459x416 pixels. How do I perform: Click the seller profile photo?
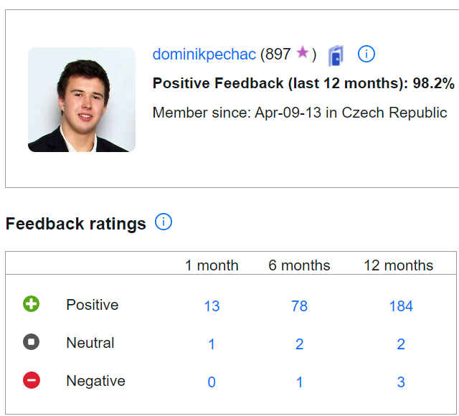tap(82, 100)
